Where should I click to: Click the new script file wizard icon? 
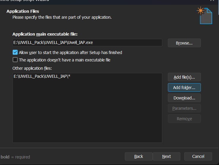coord(204,15)
